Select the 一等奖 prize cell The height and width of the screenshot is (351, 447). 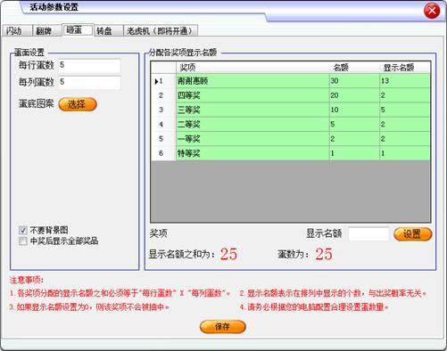(252, 139)
